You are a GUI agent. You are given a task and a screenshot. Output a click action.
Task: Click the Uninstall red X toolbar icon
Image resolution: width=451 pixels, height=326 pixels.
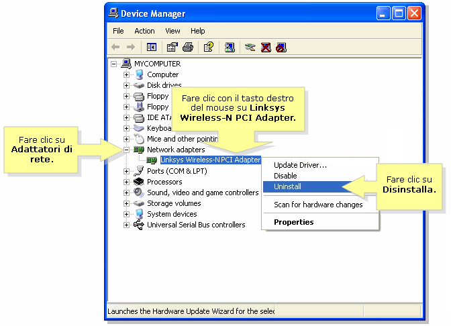click(266, 47)
